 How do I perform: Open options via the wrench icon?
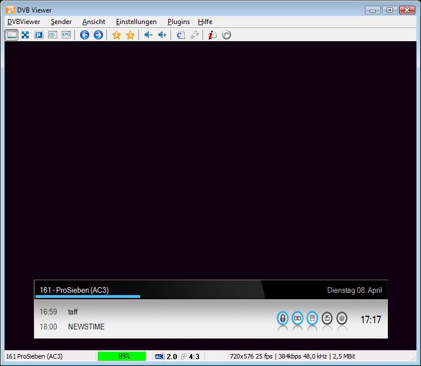[194, 35]
